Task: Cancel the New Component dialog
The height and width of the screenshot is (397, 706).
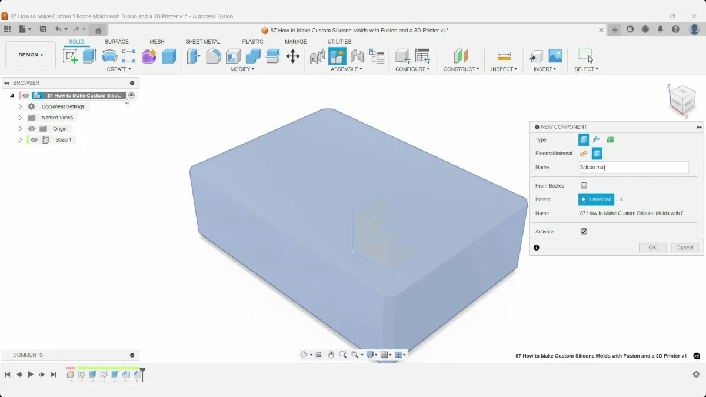Action: point(685,248)
